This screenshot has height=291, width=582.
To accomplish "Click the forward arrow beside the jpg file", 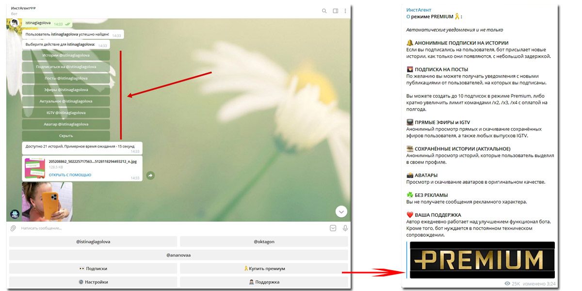I will pos(151,175).
